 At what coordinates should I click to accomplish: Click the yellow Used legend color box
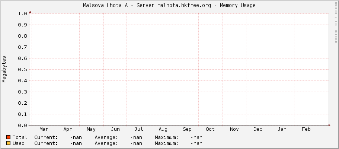9,143
